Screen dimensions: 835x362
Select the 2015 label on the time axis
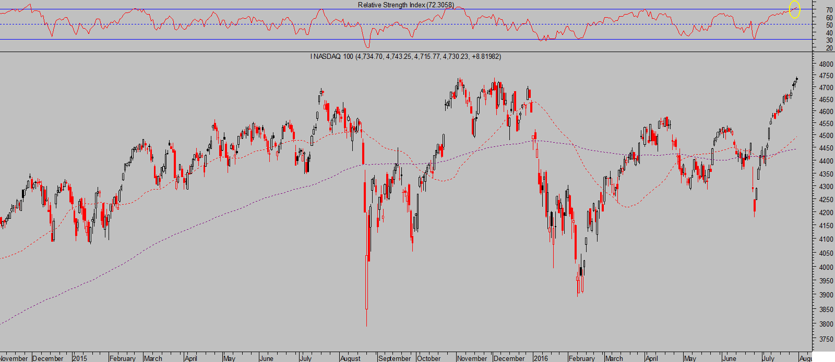click(x=80, y=358)
